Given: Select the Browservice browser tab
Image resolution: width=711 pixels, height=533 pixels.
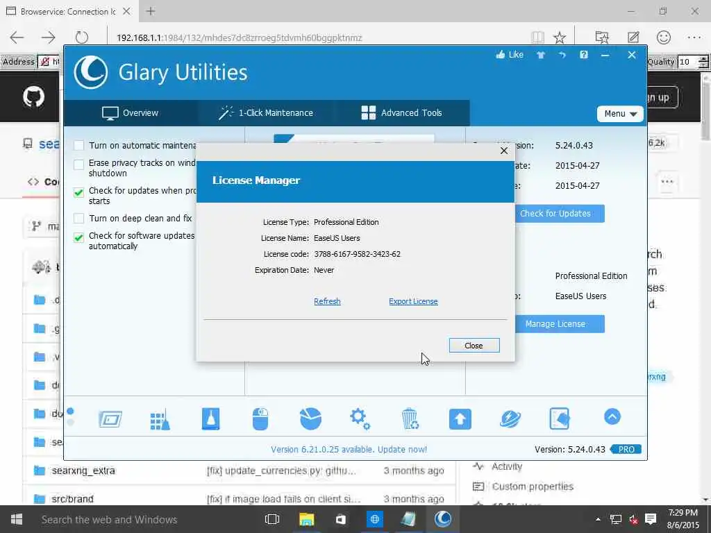Looking at the screenshot, I should tap(67, 11).
